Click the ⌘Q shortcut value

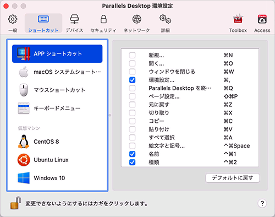[228, 88]
